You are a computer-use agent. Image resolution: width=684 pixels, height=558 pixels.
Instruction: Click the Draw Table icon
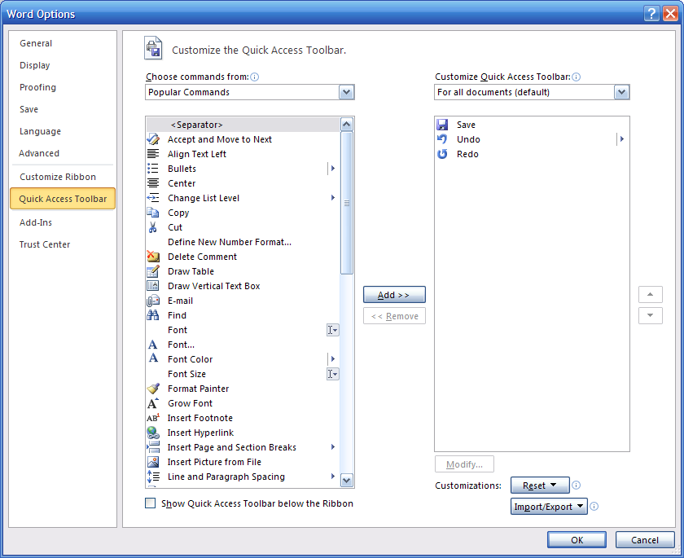[153, 271]
